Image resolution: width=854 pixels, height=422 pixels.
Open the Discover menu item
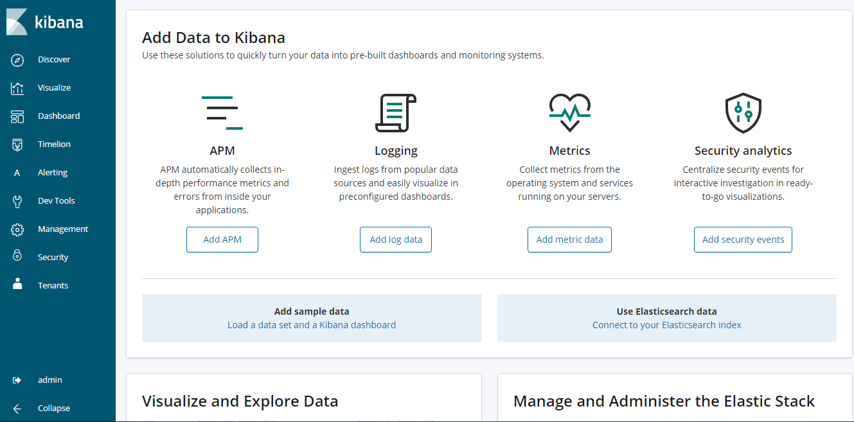tap(54, 60)
